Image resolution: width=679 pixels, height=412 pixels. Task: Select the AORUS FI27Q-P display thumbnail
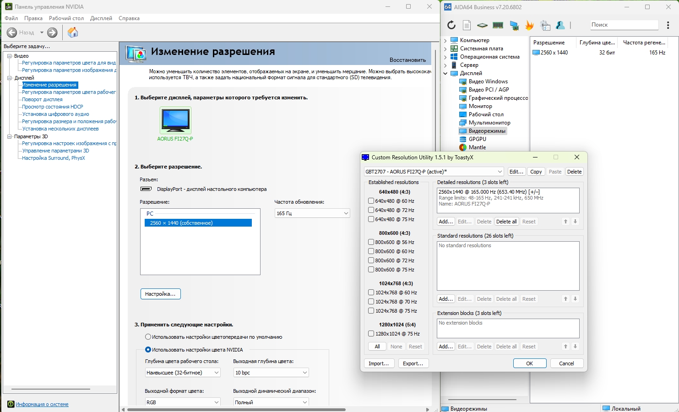[x=175, y=120]
